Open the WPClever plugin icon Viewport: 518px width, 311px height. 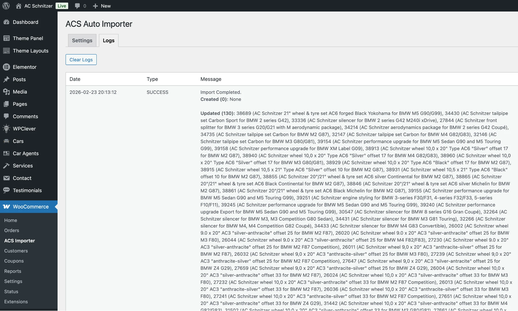pyautogui.click(x=6, y=129)
